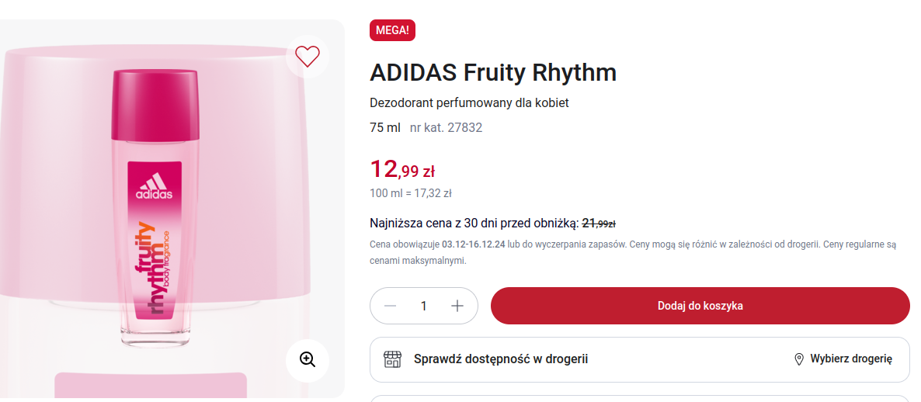Click Sprawdź dostępność w drogerii text
The width and height of the screenshot is (921, 402).
coord(501,359)
